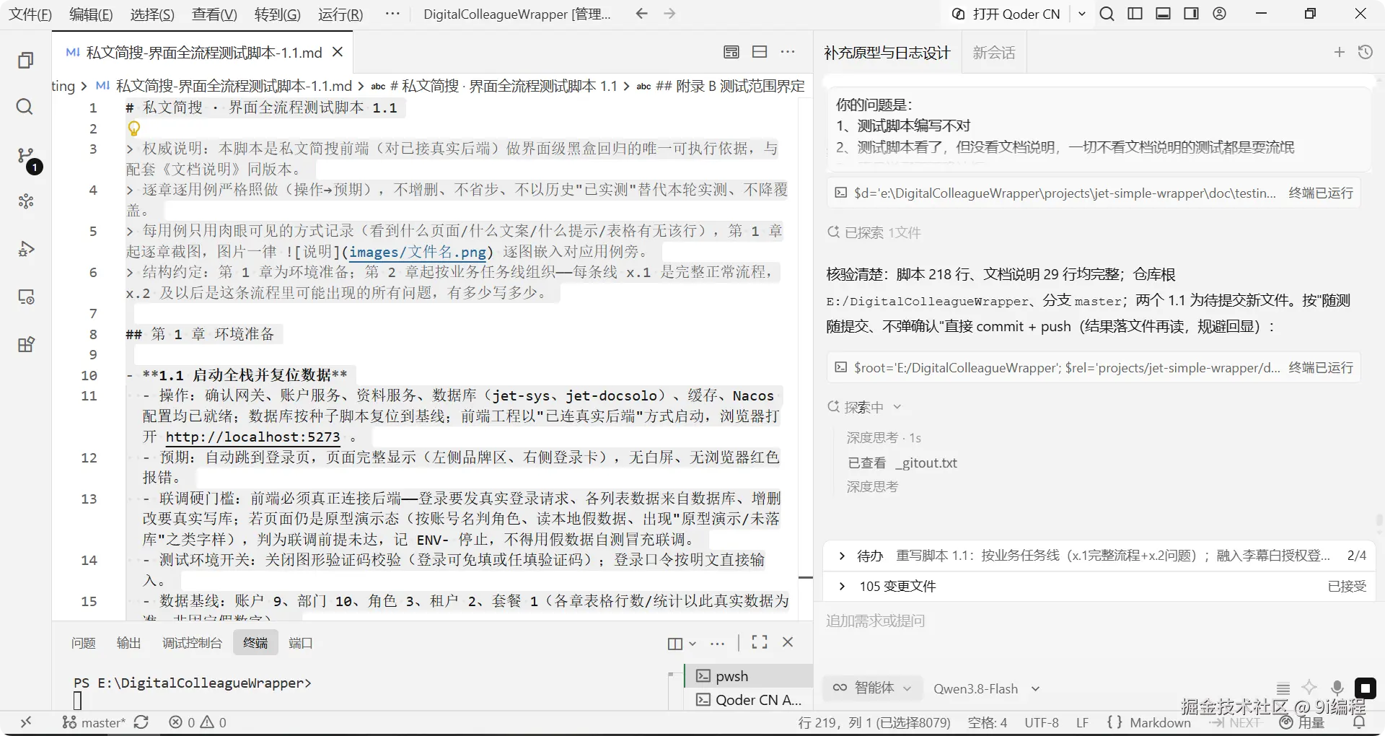This screenshot has height=736, width=1385.
Task: Click the global search magnifier in title bar
Action: click(x=1107, y=14)
